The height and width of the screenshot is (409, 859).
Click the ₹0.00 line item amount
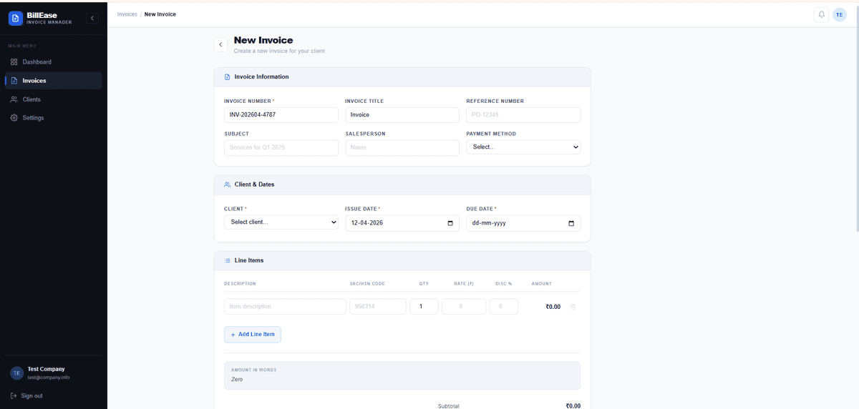pyautogui.click(x=553, y=307)
